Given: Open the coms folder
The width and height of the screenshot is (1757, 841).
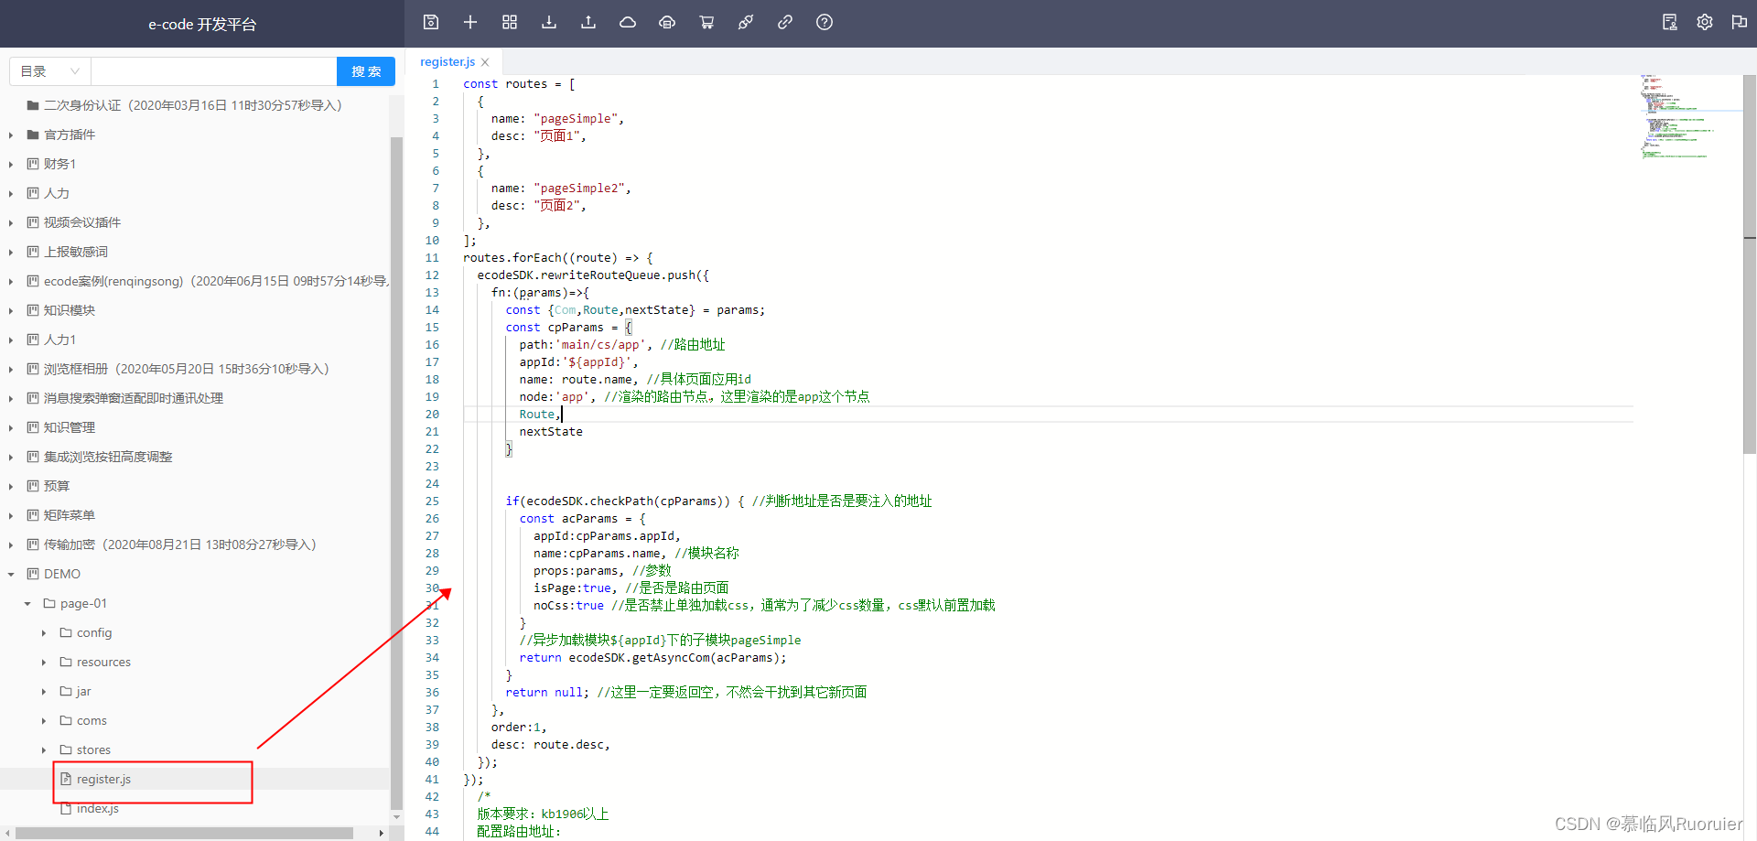Looking at the screenshot, I should (x=92, y=720).
